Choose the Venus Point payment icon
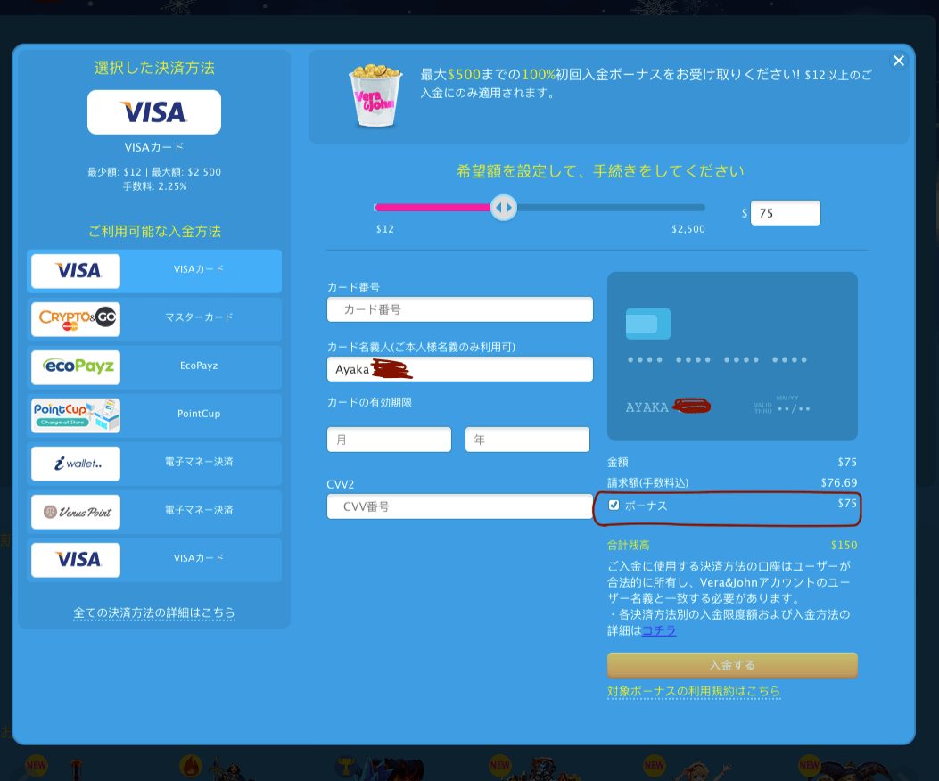 pyautogui.click(x=75, y=512)
